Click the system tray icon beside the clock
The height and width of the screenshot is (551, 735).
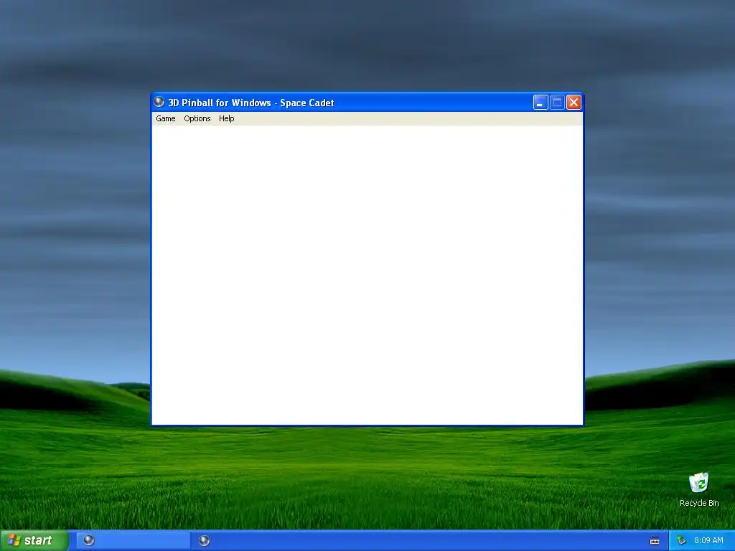tap(681, 541)
